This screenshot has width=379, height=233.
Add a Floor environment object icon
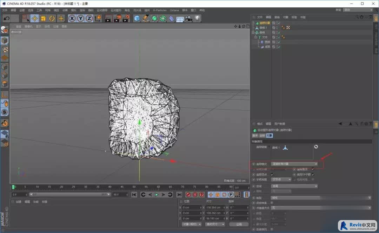pyautogui.click(x=180, y=19)
